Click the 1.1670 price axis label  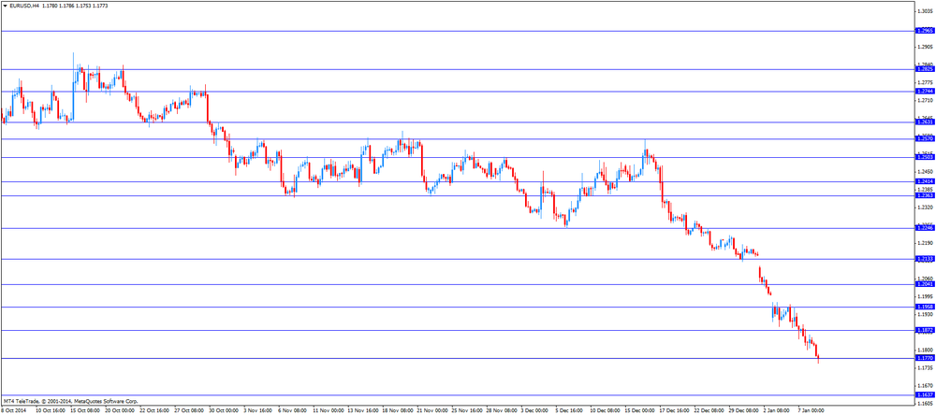925,386
